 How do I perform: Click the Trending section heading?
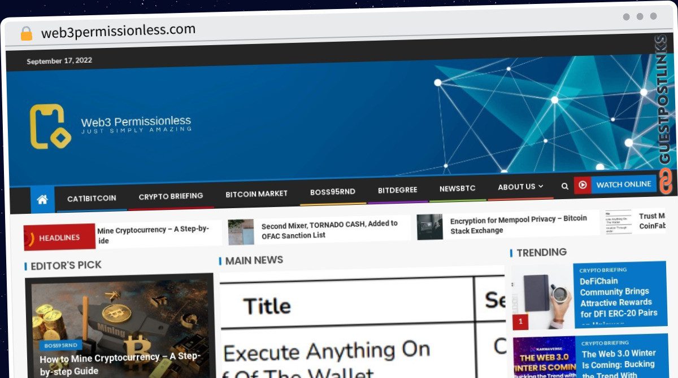pos(541,252)
